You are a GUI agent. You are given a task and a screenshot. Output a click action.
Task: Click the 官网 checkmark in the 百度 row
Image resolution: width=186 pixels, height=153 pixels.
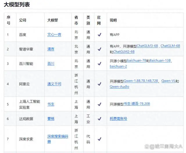(x=99, y=35)
